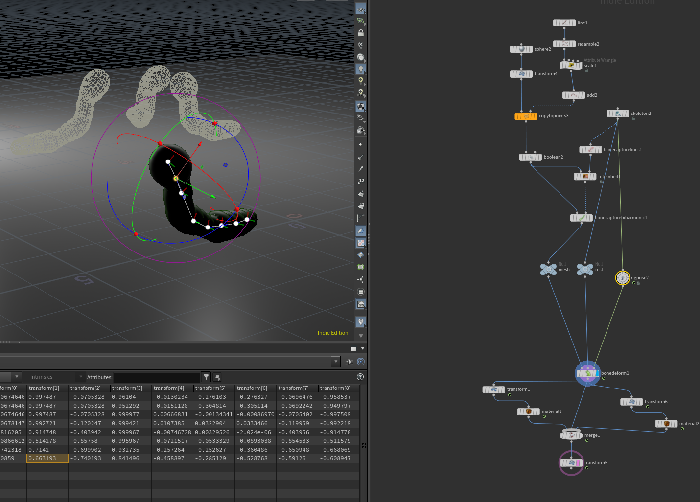The height and width of the screenshot is (502, 700).
Task: Click the skeleton2 node label
Action: pyautogui.click(x=641, y=114)
